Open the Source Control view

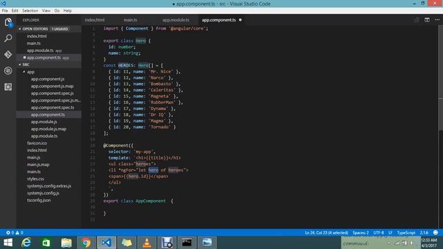pyautogui.click(x=8, y=54)
